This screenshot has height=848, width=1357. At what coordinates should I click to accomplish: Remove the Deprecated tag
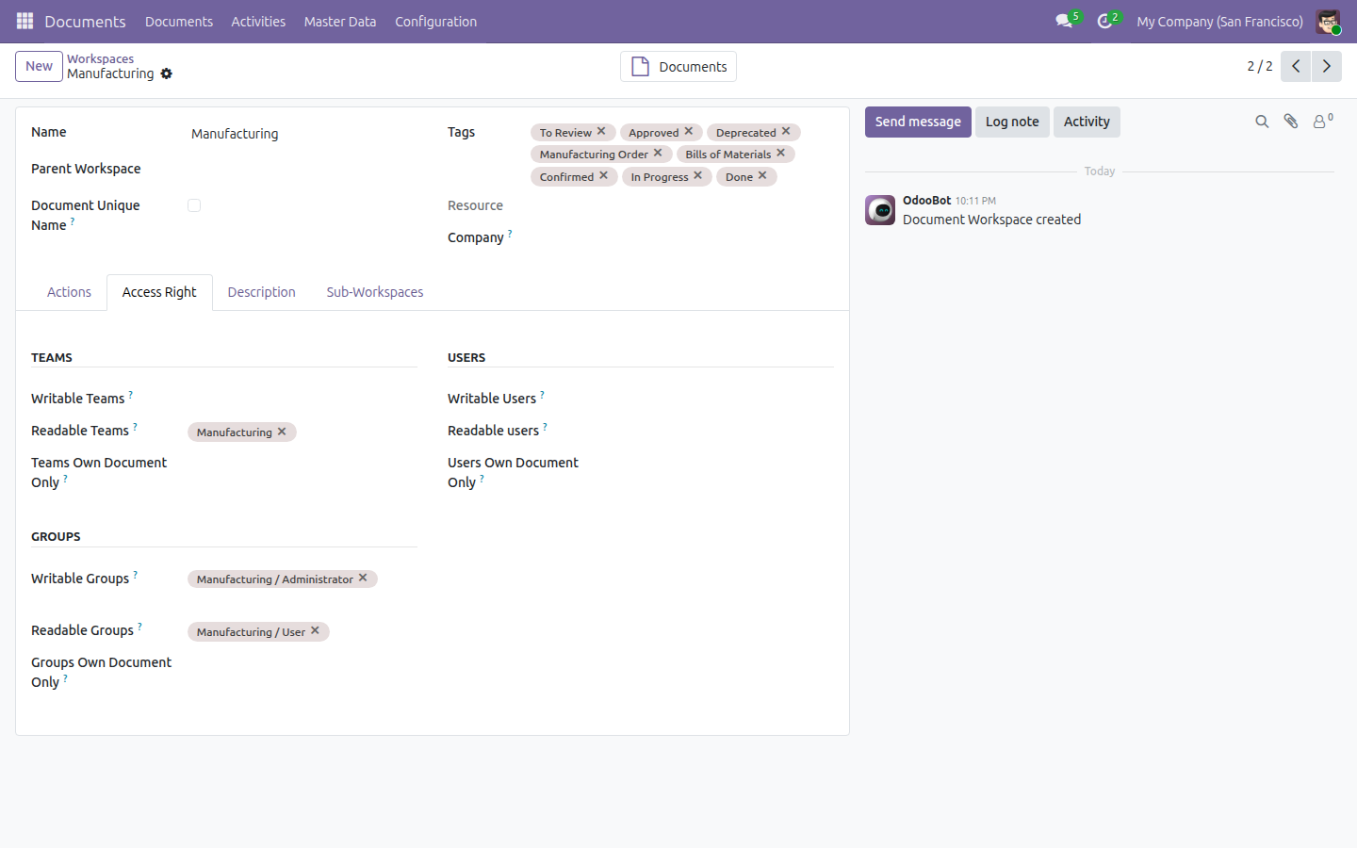click(x=786, y=132)
